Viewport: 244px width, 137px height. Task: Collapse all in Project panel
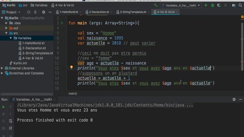(35, 12)
